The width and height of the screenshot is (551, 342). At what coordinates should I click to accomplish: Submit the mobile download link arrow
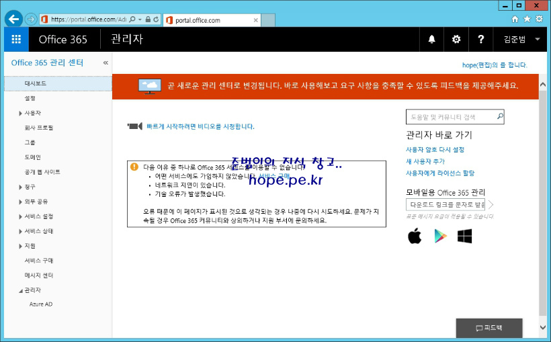(x=491, y=204)
